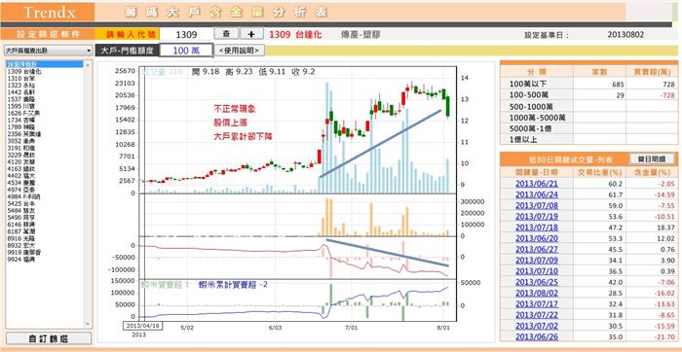This screenshot has height=352, width=682.
Task: Select stock 1734 in the list
Action: [x=21, y=120]
